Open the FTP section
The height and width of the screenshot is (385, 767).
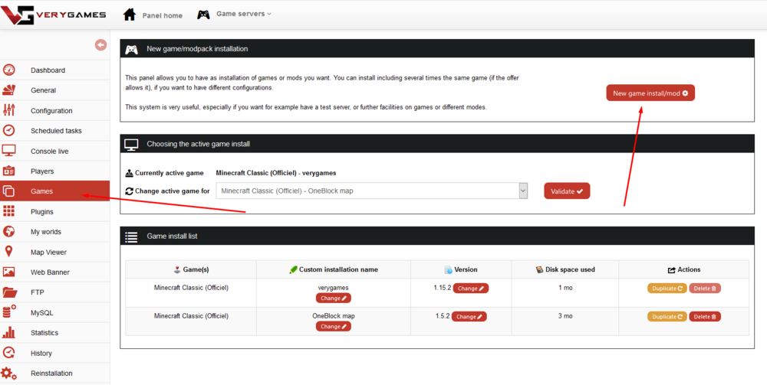point(37,292)
